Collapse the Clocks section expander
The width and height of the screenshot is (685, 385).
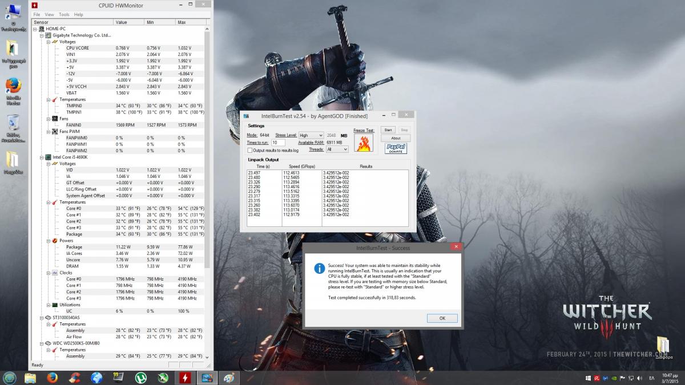[x=48, y=273]
